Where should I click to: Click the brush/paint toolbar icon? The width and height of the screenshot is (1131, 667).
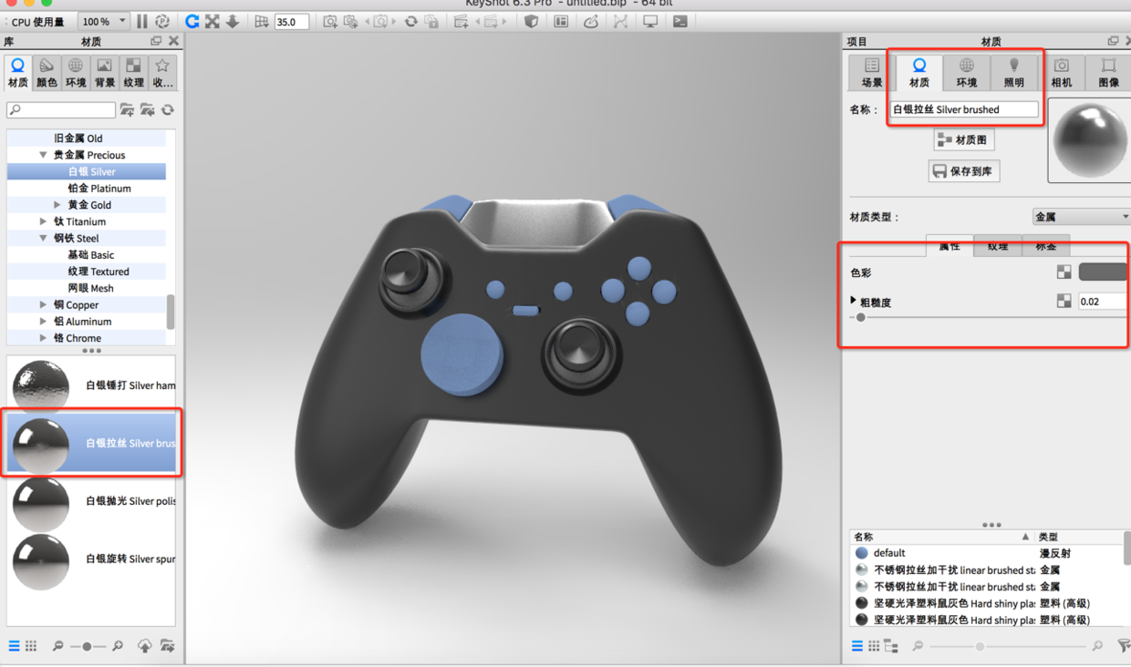591,21
